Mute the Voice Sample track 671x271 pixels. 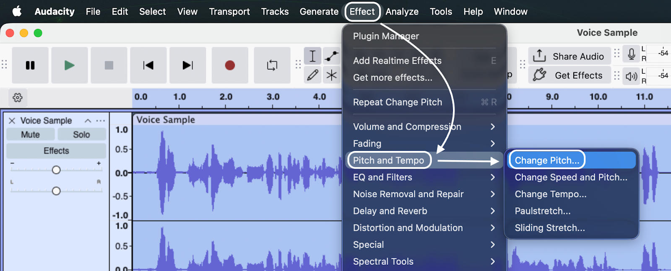point(30,134)
